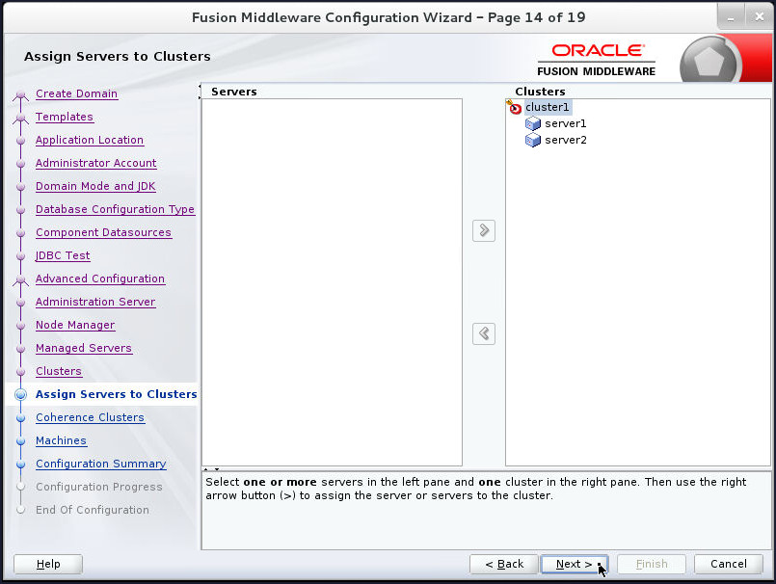Open the Help dialog
This screenshot has height=584, width=776.
(x=47, y=564)
